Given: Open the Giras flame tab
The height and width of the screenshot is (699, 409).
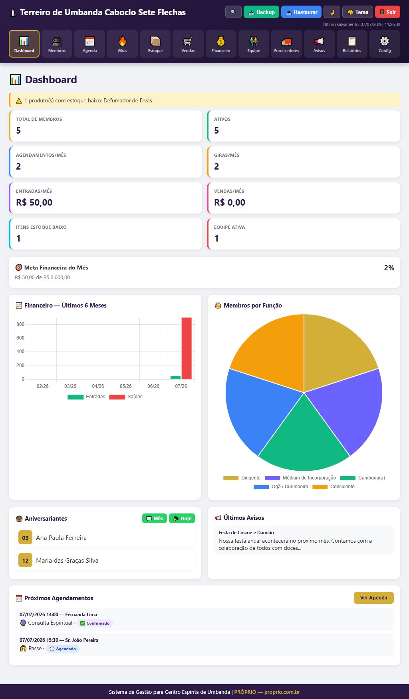Looking at the screenshot, I should (x=122, y=44).
